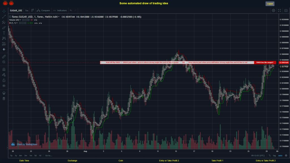Toggle lock all drawing tools
Viewport: 290px width, 163px height.
[x=4, y=80]
